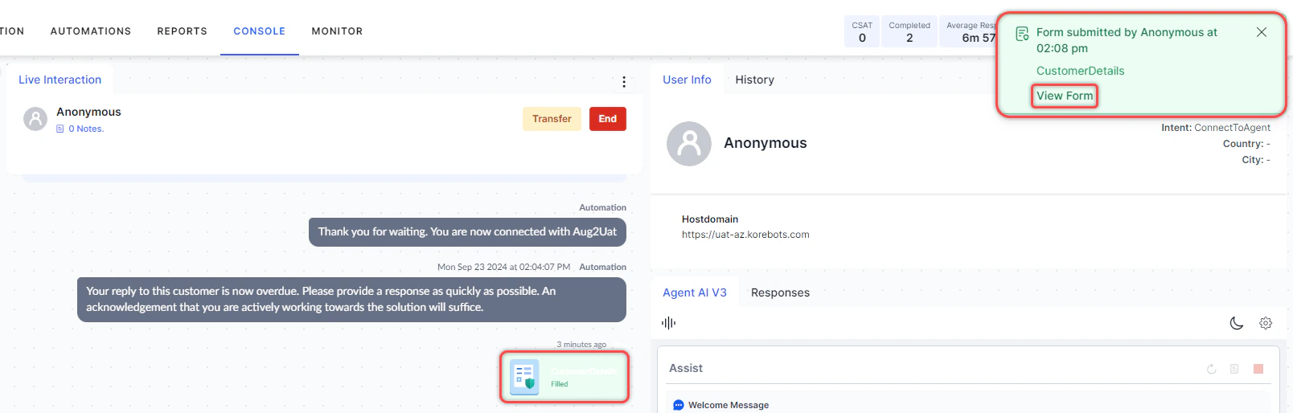
Task: Click the form icon in the notification
Action: coord(1022,34)
